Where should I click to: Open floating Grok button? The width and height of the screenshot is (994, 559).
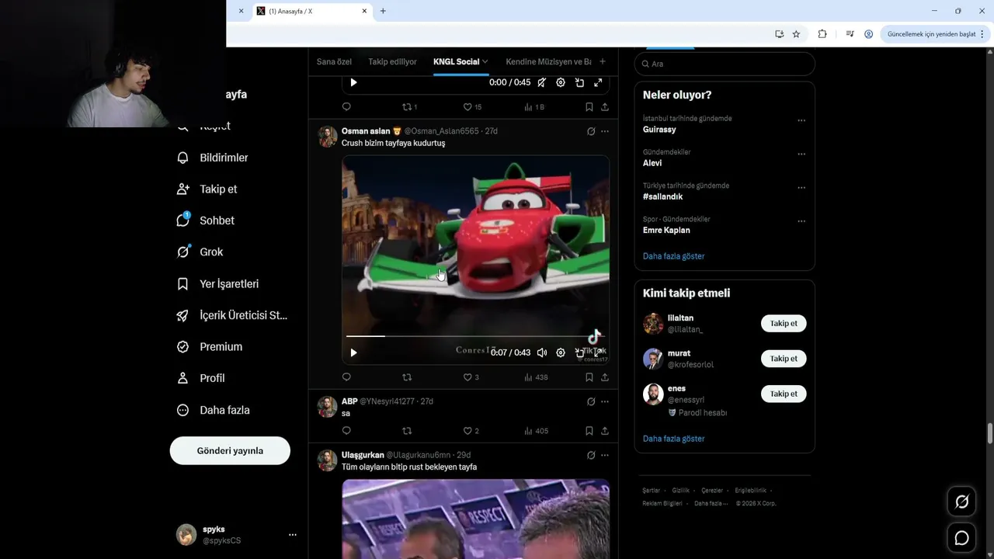961,502
